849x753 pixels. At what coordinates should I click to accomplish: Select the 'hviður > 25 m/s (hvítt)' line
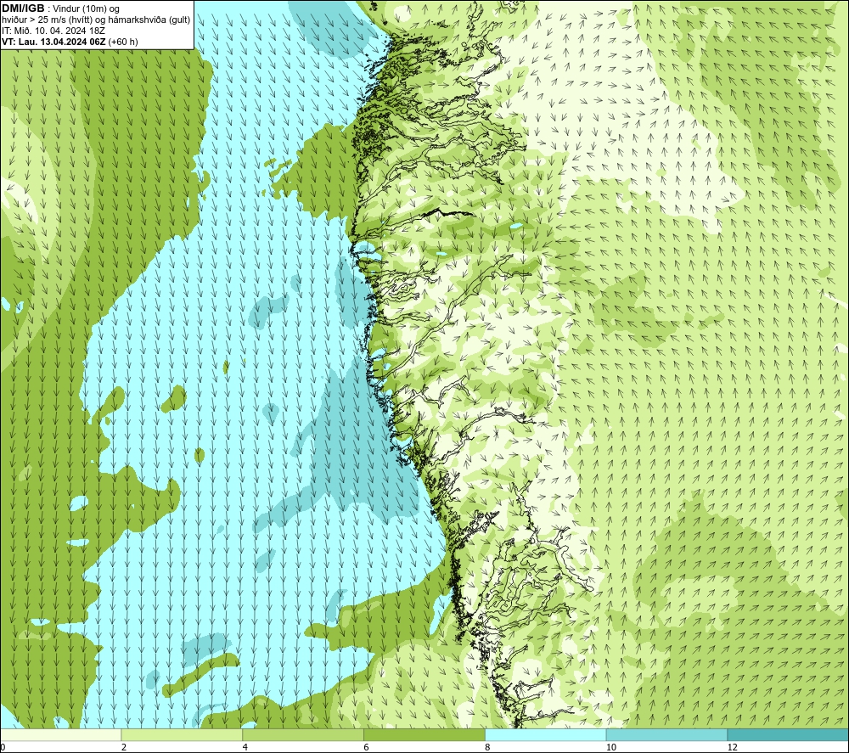point(96,20)
